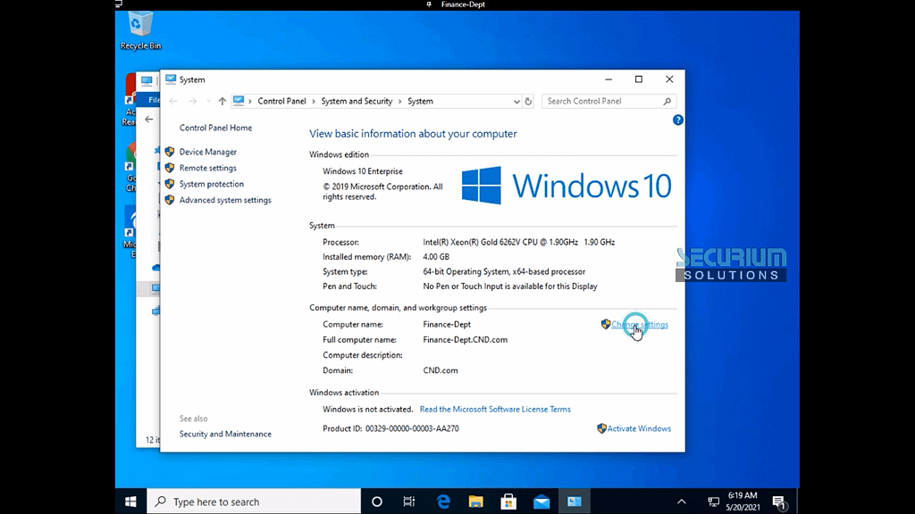The height and width of the screenshot is (514, 915).
Task: Show hidden system tray icons
Action: tap(681, 502)
